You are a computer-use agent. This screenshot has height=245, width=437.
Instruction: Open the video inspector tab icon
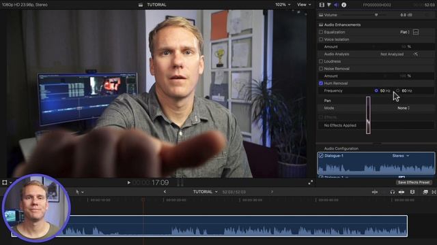coord(322,5)
